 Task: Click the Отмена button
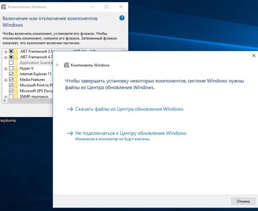243,201
